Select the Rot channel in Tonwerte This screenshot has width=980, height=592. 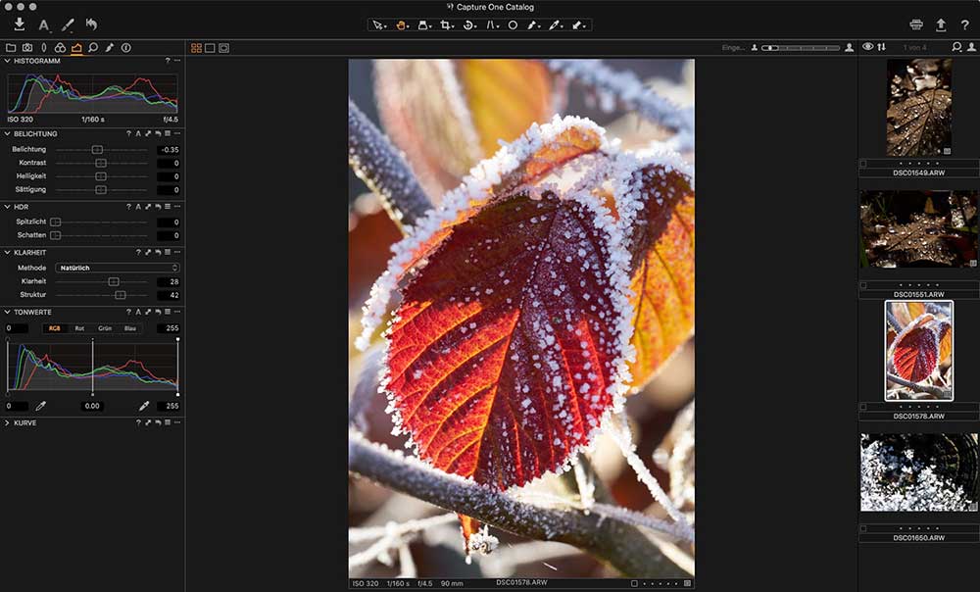[x=79, y=328]
